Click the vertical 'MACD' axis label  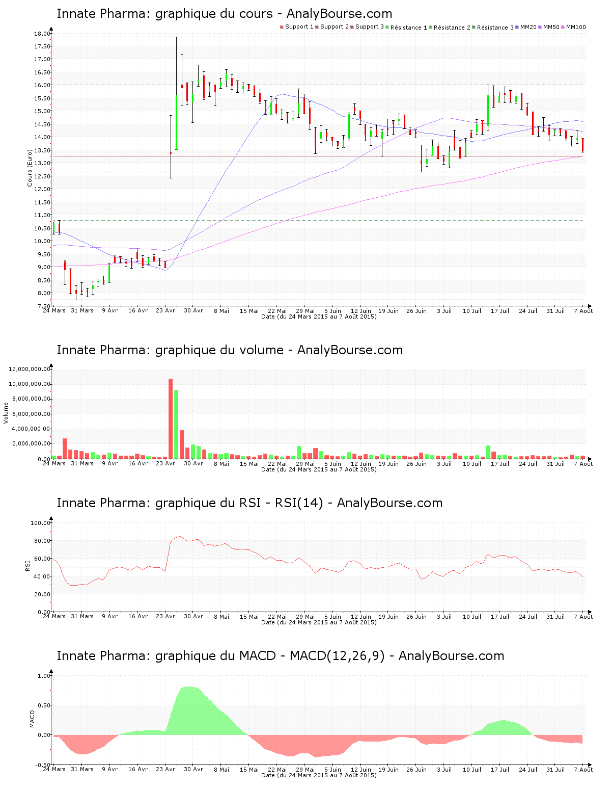click(32, 719)
